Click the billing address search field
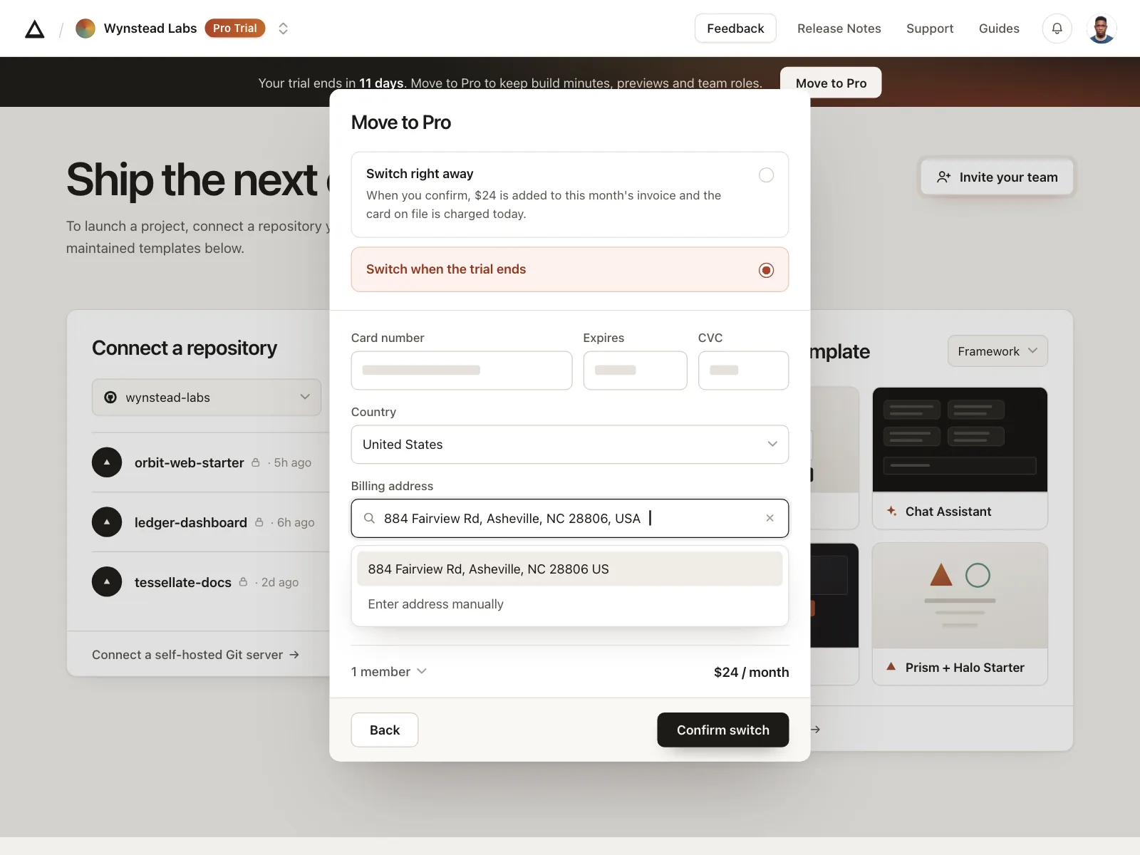The width and height of the screenshot is (1140, 855). click(570, 519)
